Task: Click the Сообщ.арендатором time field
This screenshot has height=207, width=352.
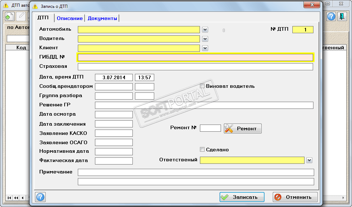Action: coord(145,87)
